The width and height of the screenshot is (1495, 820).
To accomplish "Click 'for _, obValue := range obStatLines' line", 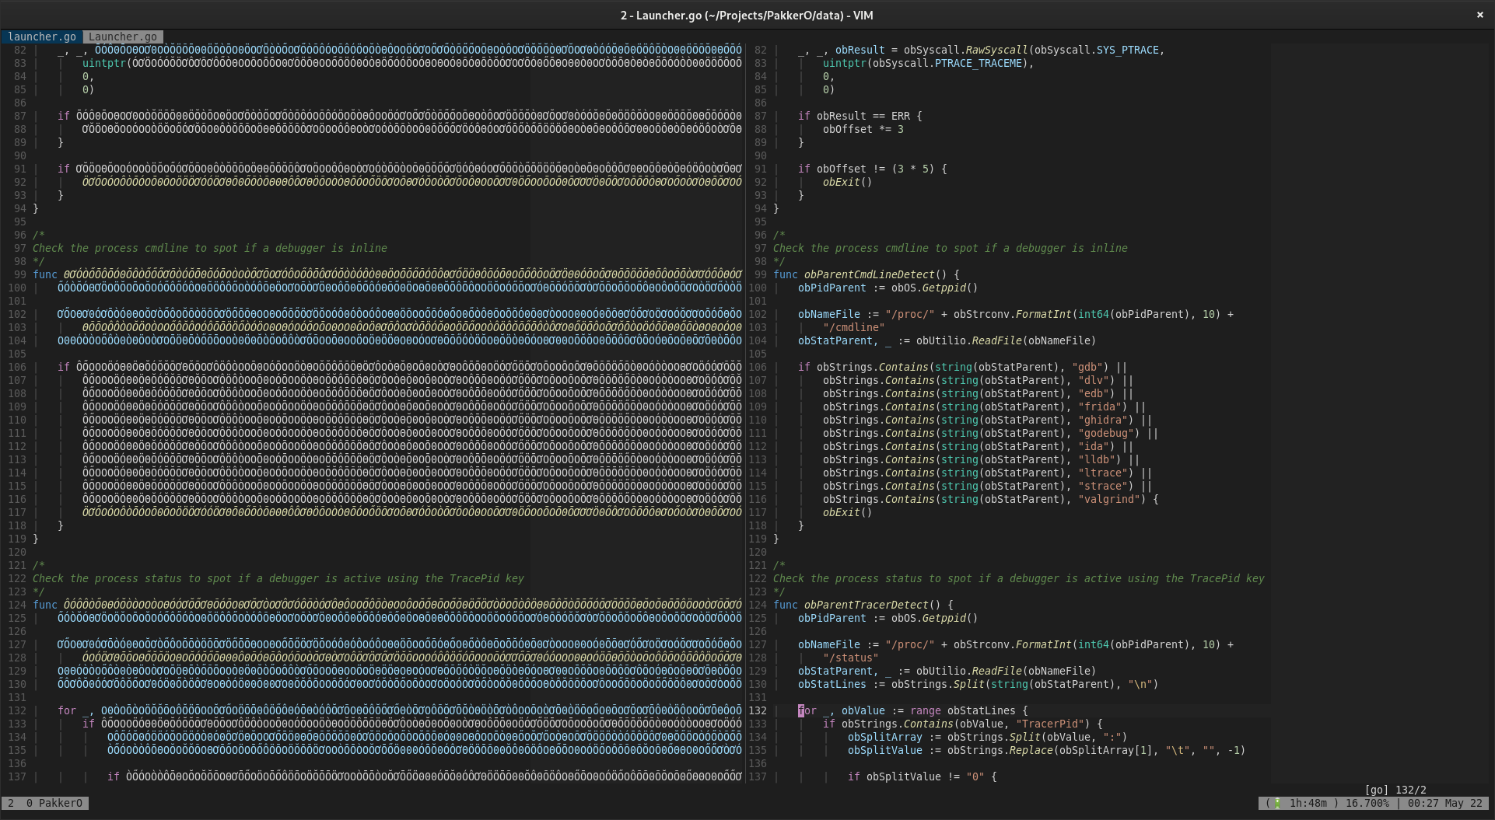I will [913, 710].
